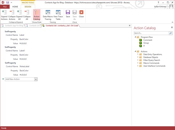175x130 pixels.
Task: Toggle the Action Catalog pane button
Action: (x=37, y=15)
